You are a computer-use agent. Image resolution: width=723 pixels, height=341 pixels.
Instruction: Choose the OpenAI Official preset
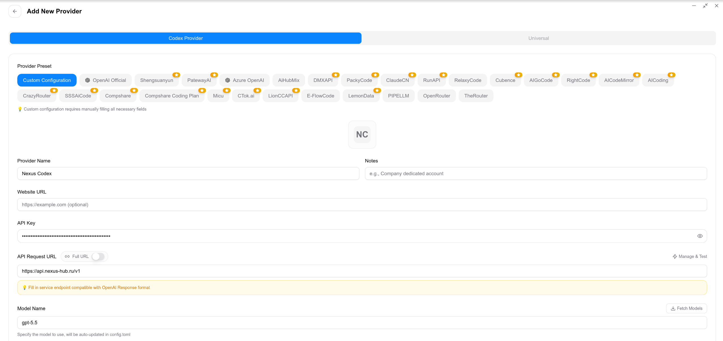(106, 80)
